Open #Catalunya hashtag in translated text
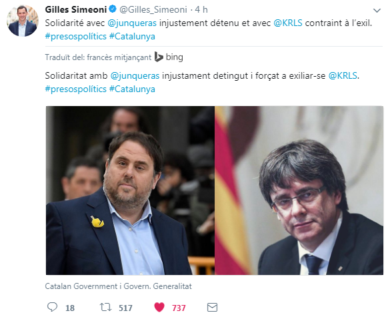Viewport: 390px width, 317px height. pyautogui.click(x=132, y=89)
